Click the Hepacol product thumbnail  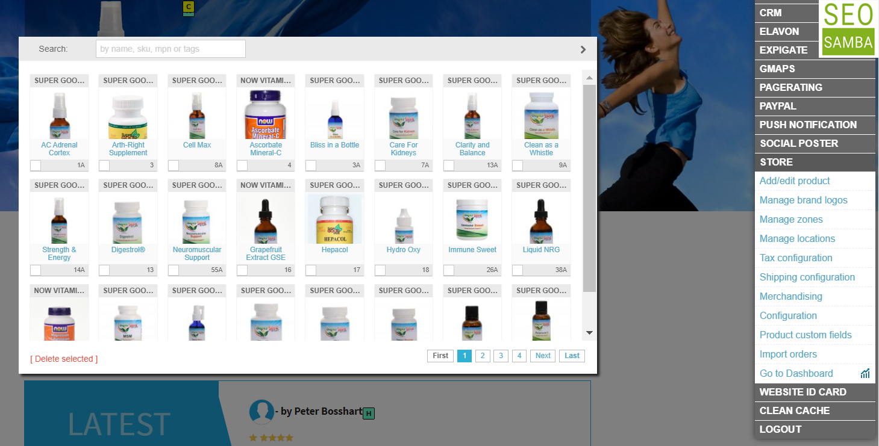[x=334, y=219]
